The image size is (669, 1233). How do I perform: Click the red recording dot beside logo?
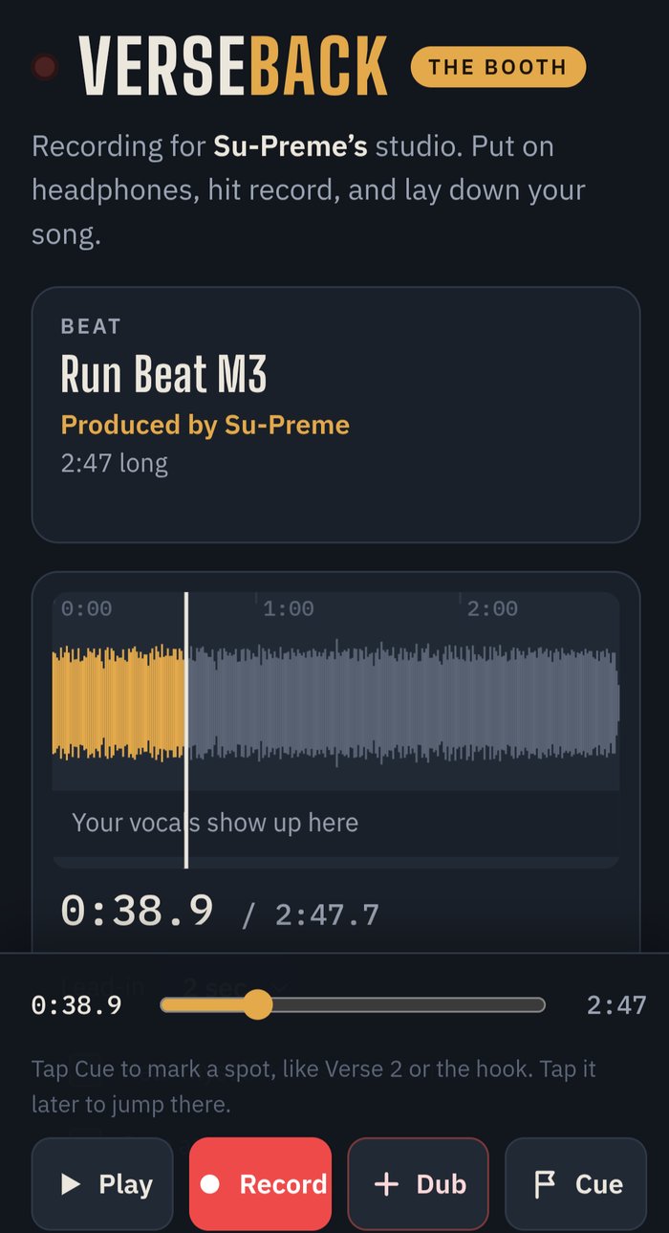click(x=44, y=67)
